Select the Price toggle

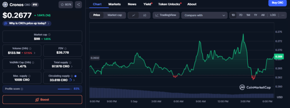coord(97,15)
